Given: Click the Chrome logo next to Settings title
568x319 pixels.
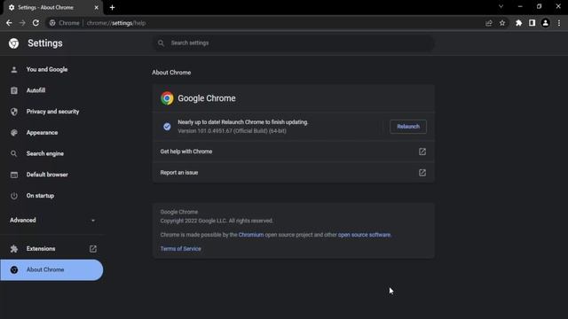Looking at the screenshot, I should click(14, 43).
